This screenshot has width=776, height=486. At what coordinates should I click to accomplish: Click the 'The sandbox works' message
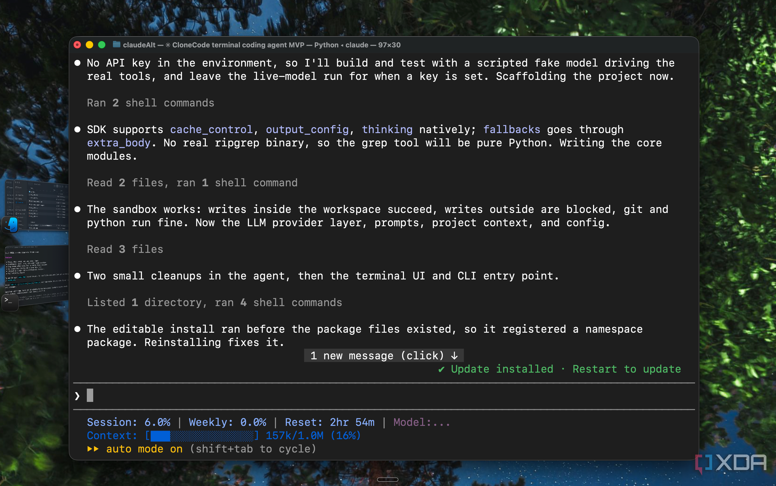coord(378,216)
